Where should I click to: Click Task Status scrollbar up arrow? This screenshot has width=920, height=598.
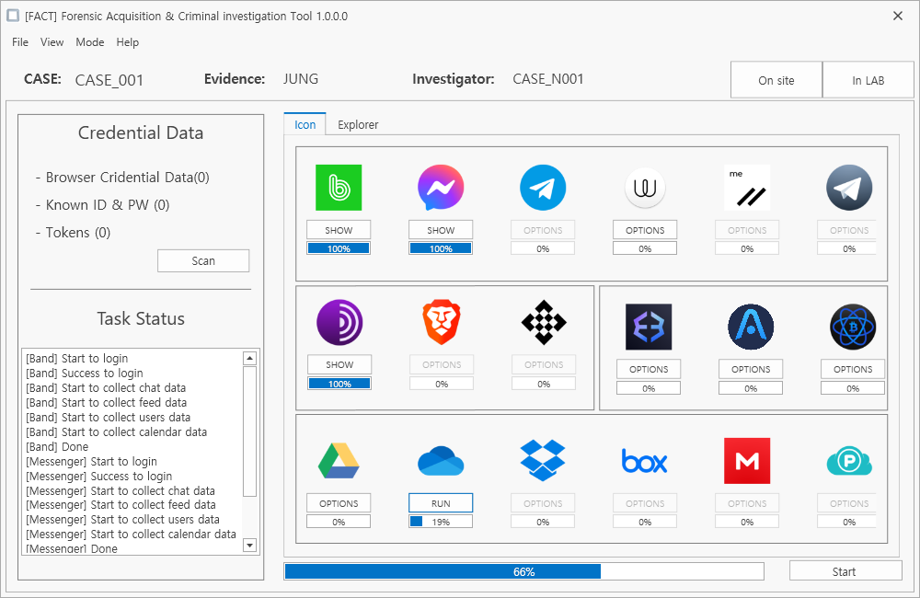250,358
